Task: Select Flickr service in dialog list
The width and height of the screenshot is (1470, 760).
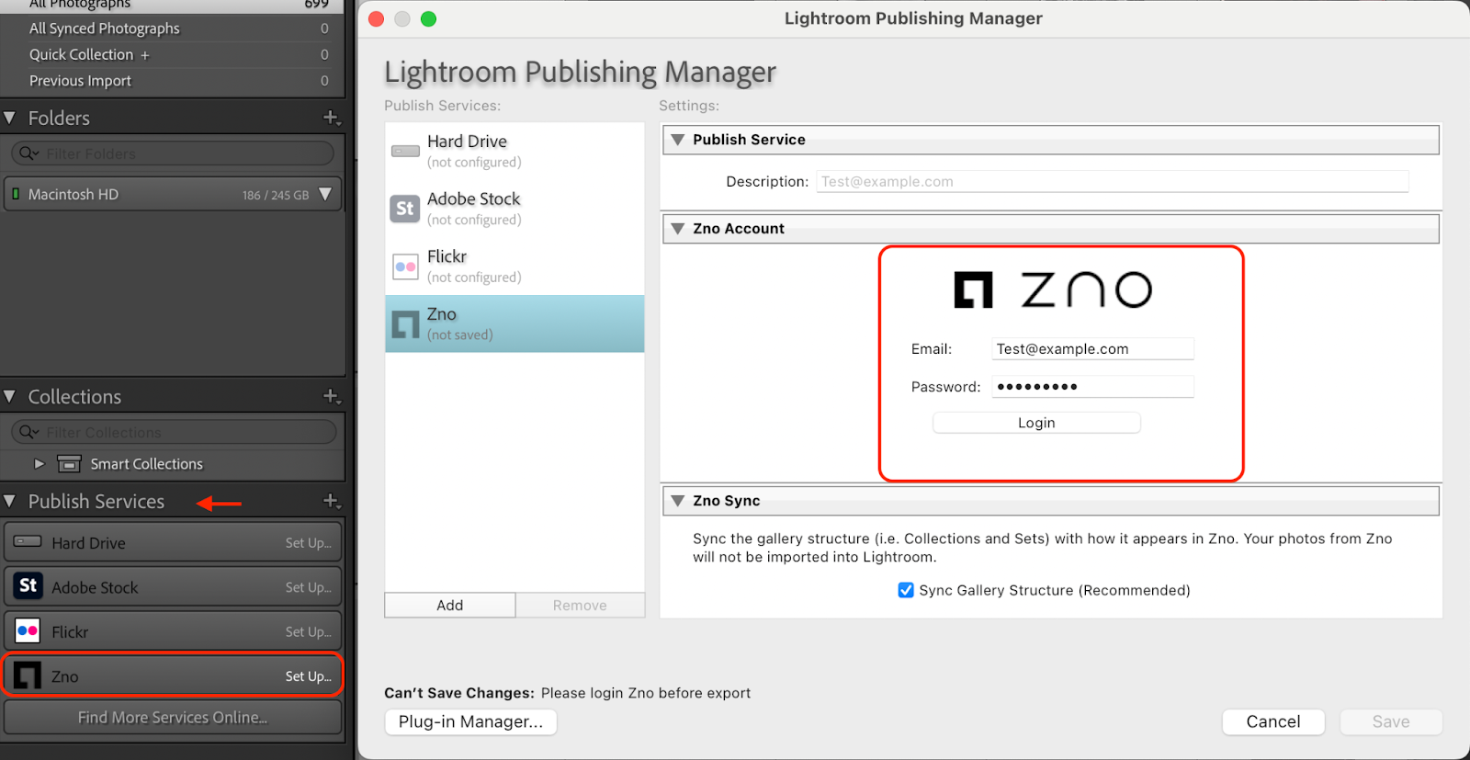Action: coord(514,267)
